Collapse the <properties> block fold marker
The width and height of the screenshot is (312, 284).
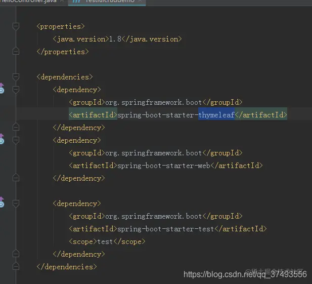pos(16,26)
